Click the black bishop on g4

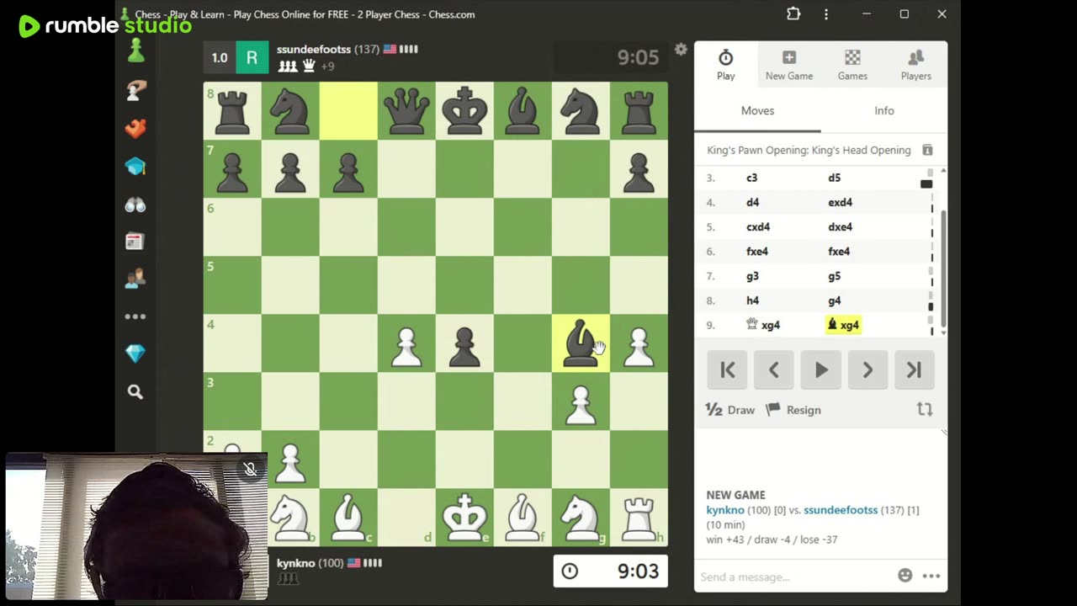tap(581, 343)
